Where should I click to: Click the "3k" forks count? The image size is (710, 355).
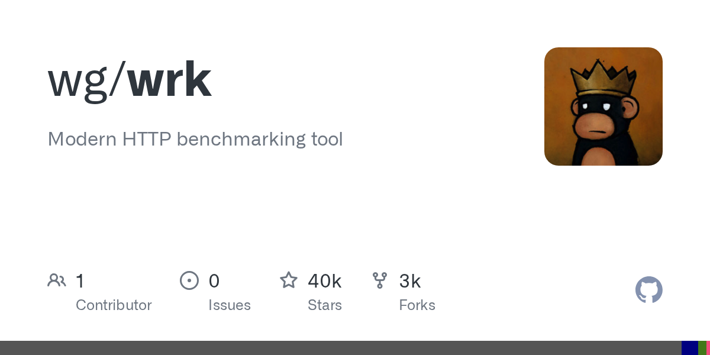point(410,281)
